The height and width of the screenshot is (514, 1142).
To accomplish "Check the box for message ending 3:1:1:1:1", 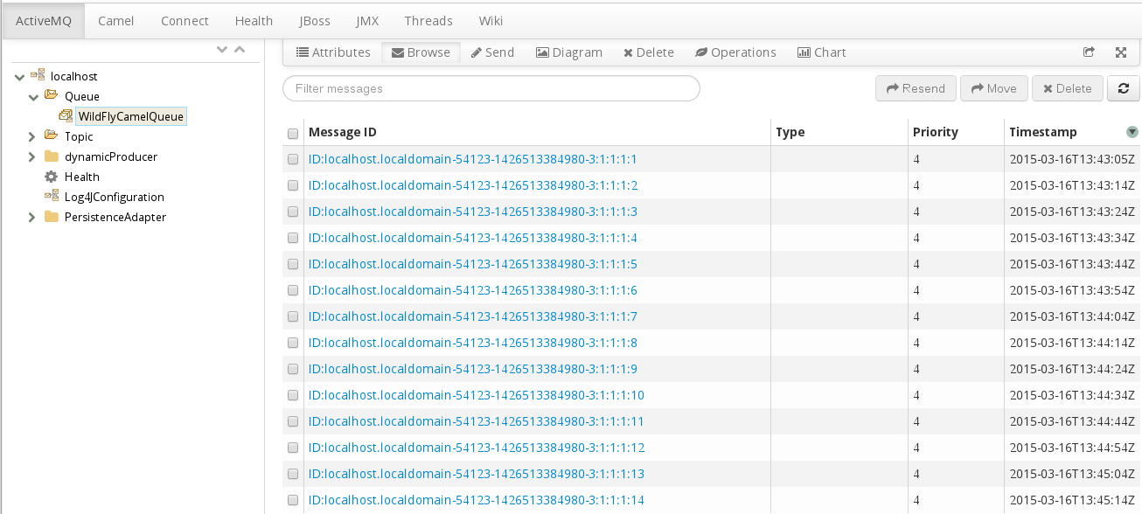I will click(x=293, y=159).
